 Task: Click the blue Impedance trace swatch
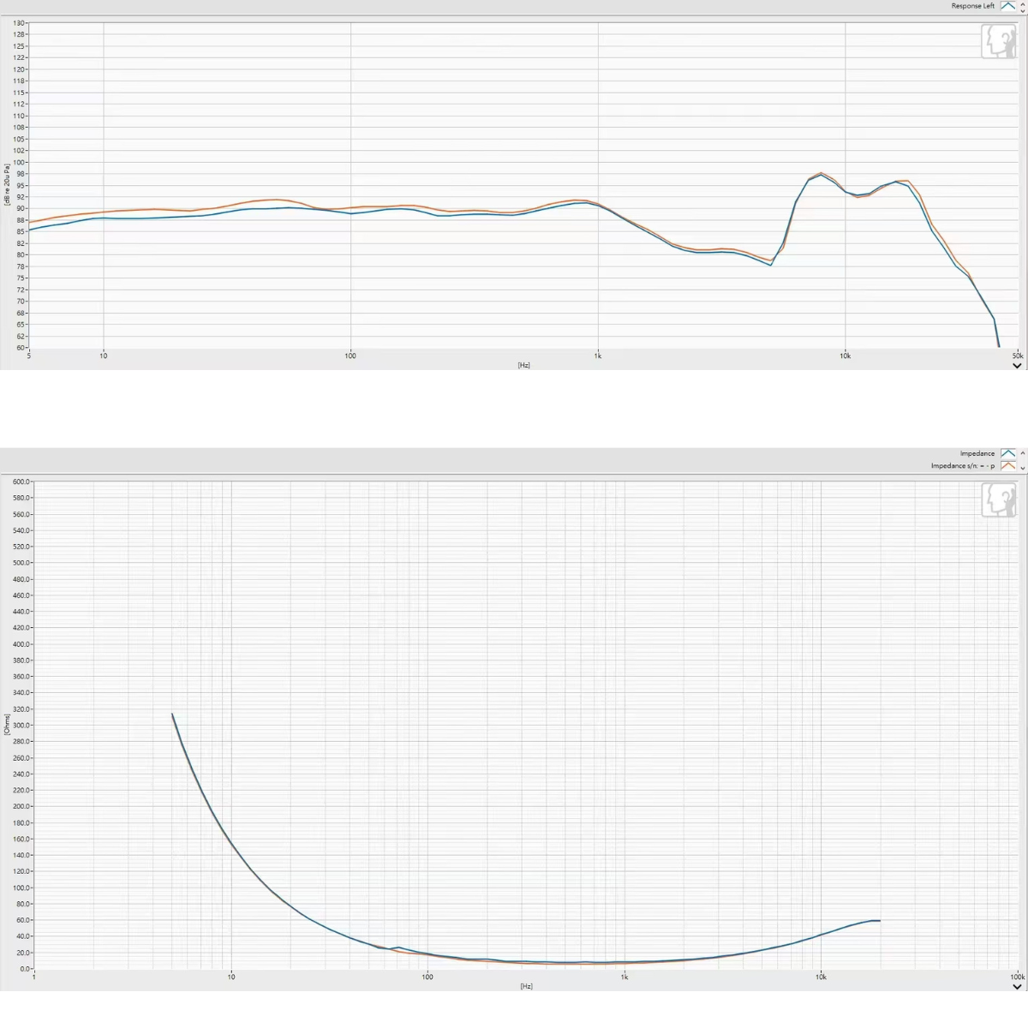(1008, 454)
